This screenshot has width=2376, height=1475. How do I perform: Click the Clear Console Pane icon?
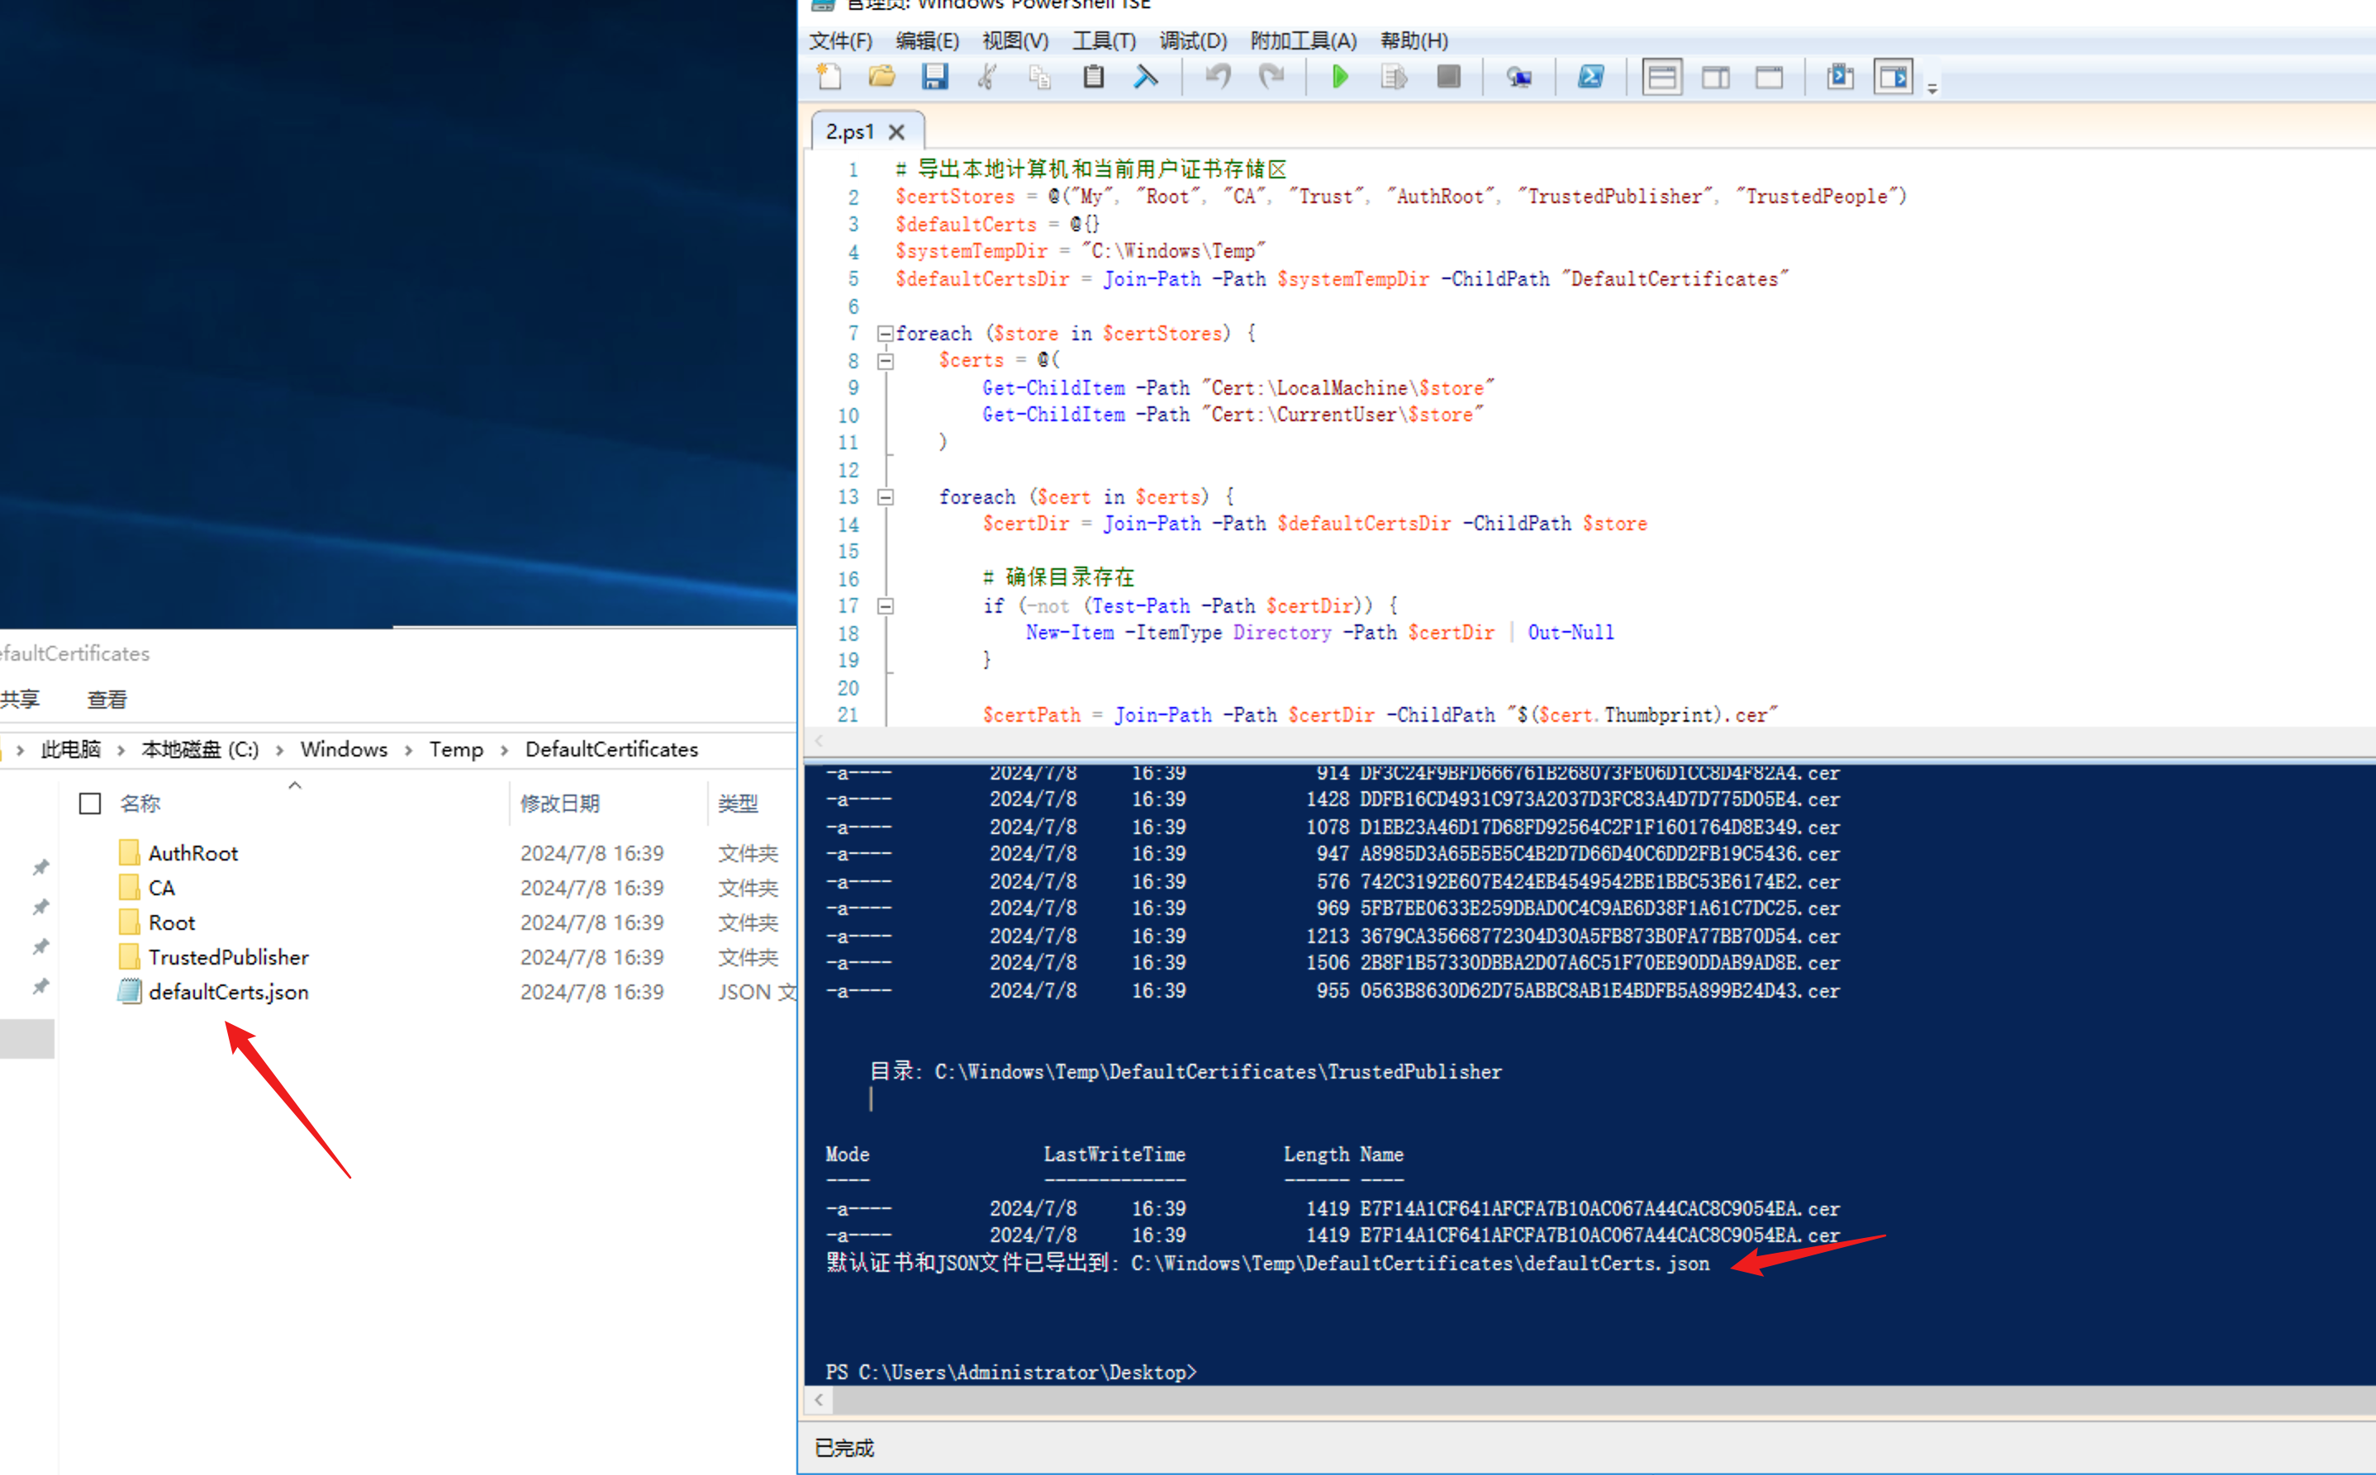1146,77
